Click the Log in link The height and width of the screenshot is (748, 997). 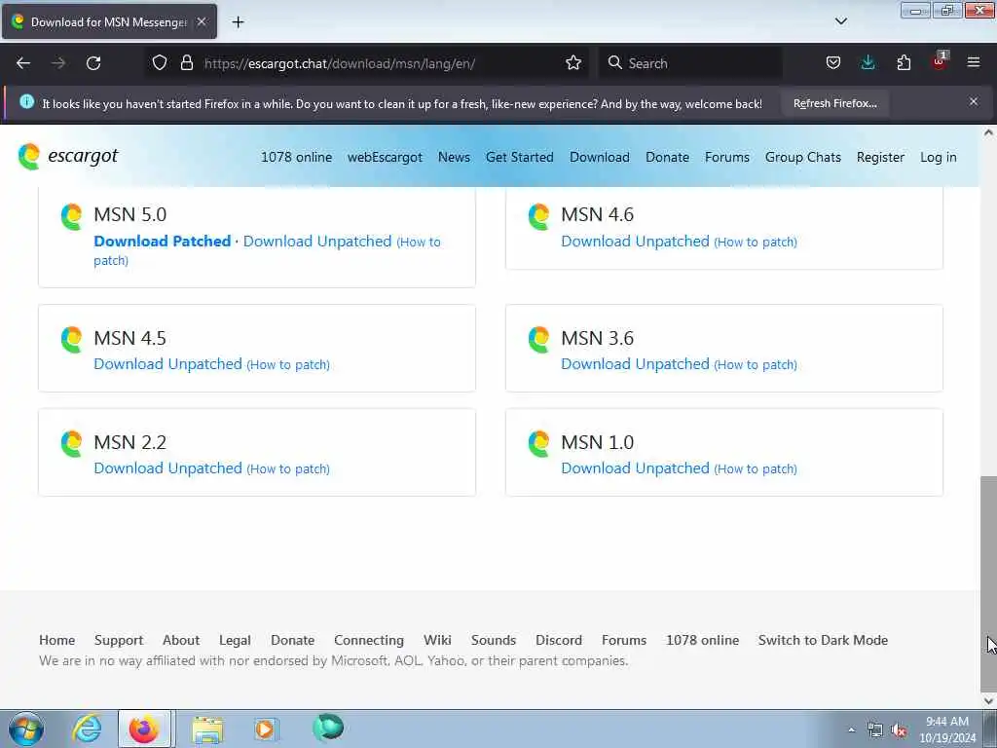(x=938, y=157)
